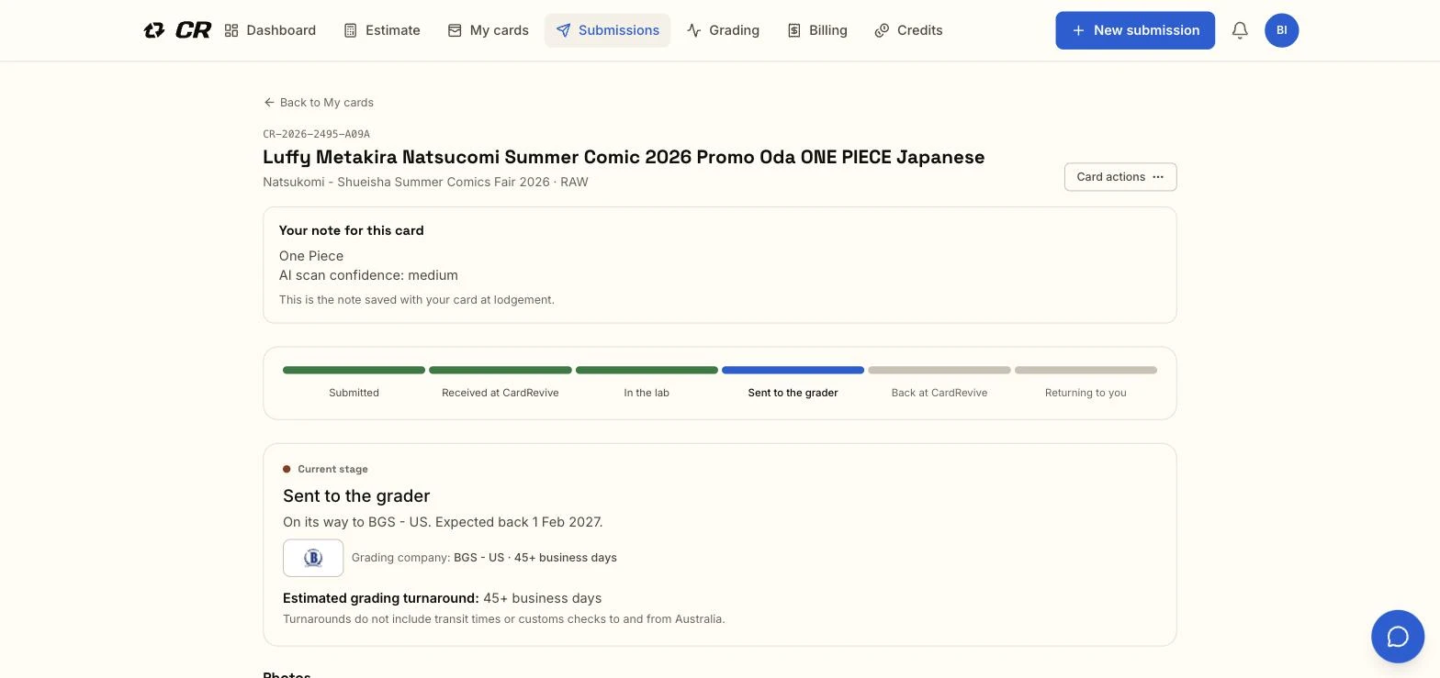Open notifications bell

1240,30
